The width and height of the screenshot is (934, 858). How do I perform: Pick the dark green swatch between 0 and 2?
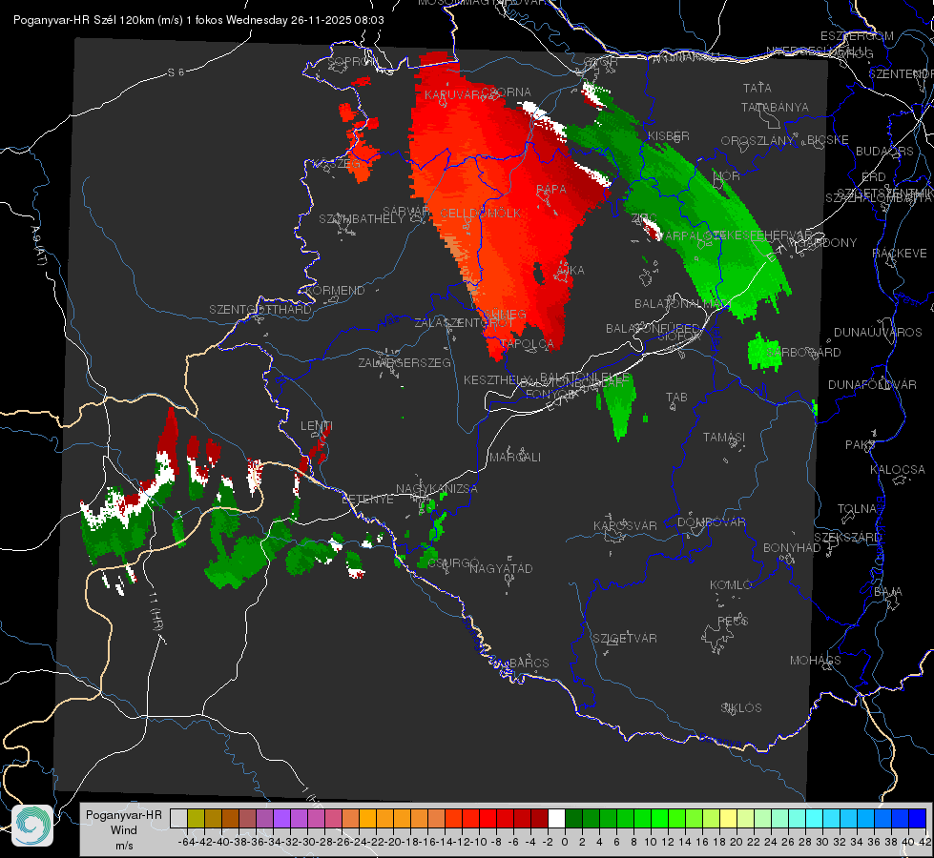tap(573, 819)
